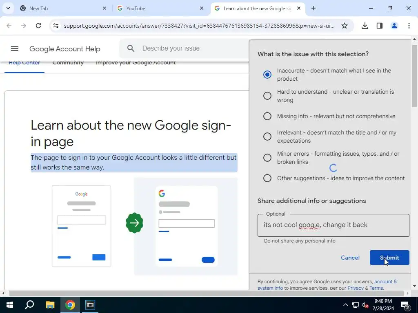
Task: Open the Chrome three-dot menu
Action: [409, 26]
